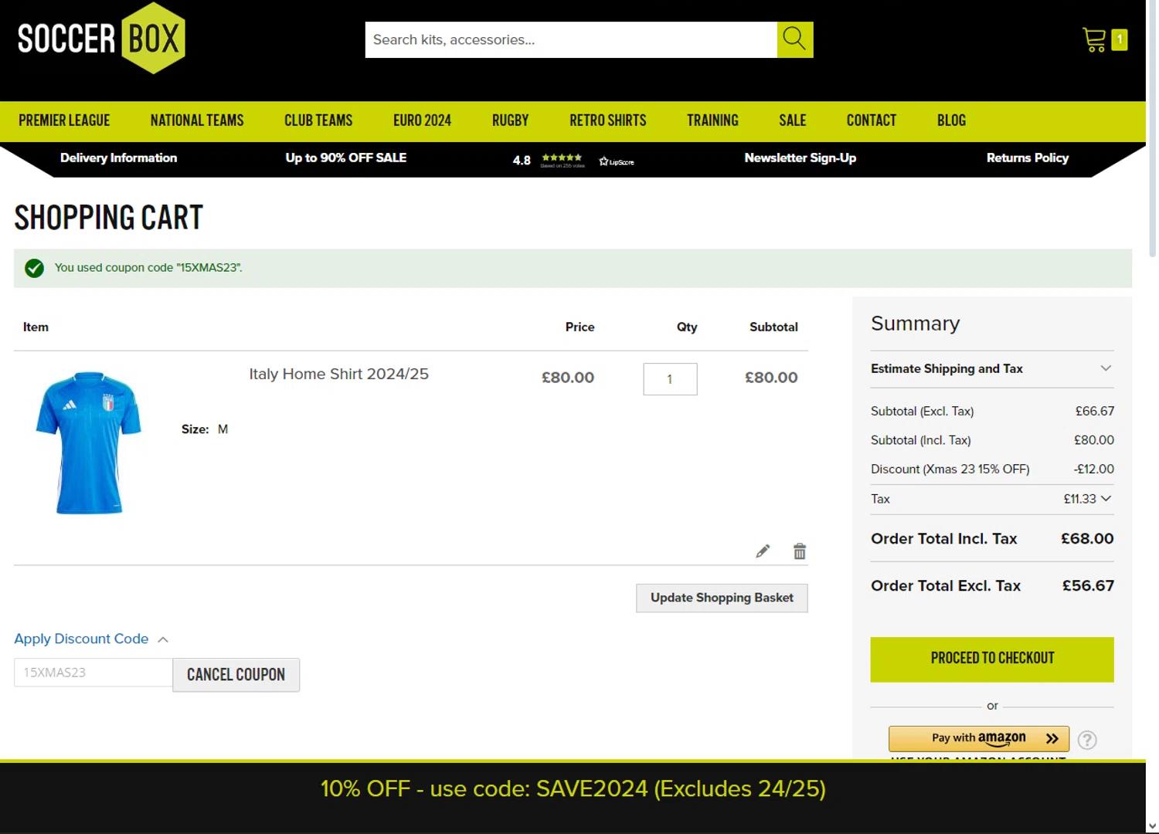Viewport: 1159px width, 834px height.
Task: Click Proceed to Checkout button
Action: (992, 659)
